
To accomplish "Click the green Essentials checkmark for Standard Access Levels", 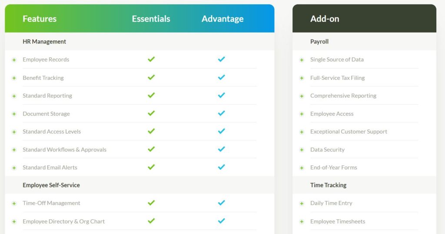I will tap(151, 131).
